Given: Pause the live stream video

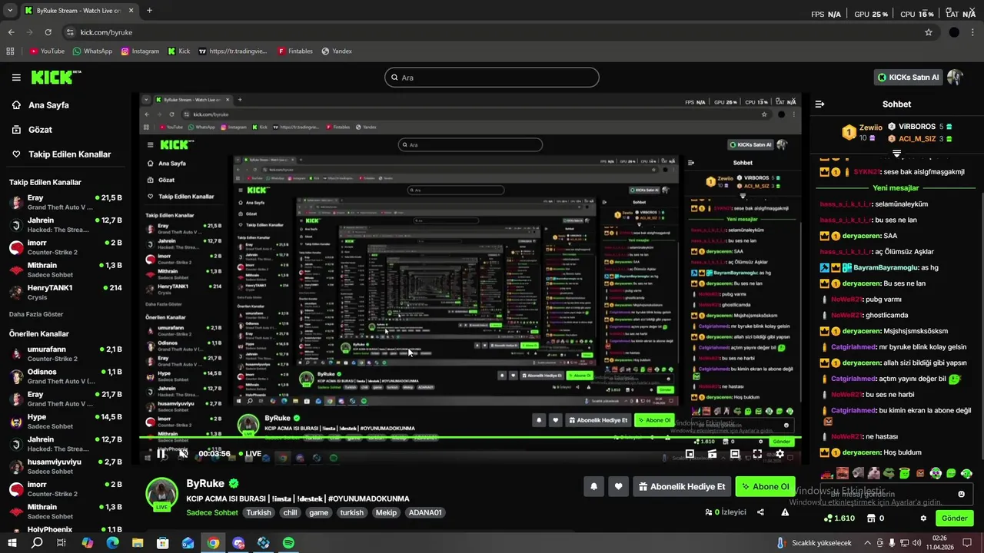Looking at the screenshot, I should tap(161, 453).
